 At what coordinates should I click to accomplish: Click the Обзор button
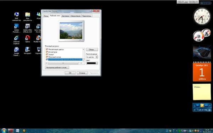click(x=92, y=50)
